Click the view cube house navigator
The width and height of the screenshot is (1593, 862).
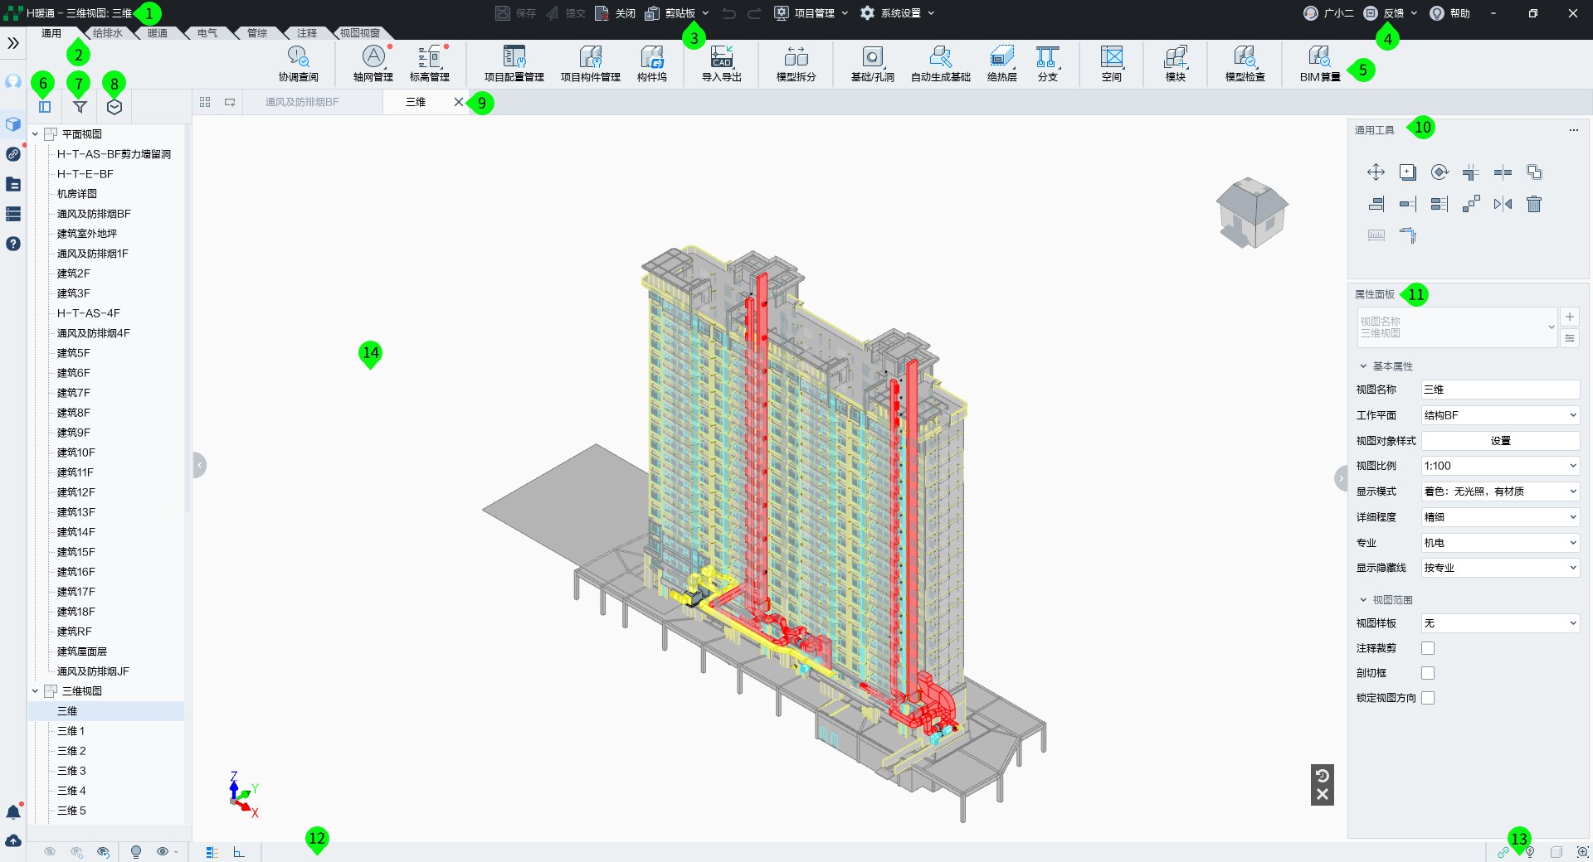(x=1251, y=212)
